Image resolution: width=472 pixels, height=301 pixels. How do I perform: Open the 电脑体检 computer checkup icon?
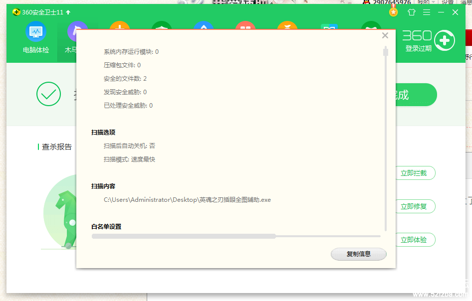point(36,31)
